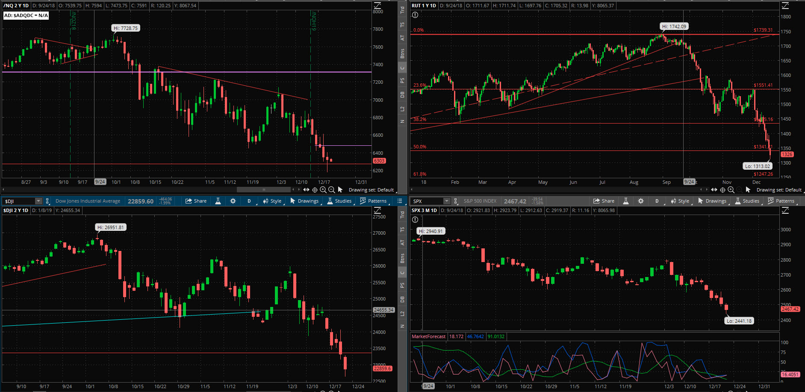The height and width of the screenshot is (392, 805).
Task: Switch to the Trd tab beside the $DJI chart
Action: (x=402, y=215)
